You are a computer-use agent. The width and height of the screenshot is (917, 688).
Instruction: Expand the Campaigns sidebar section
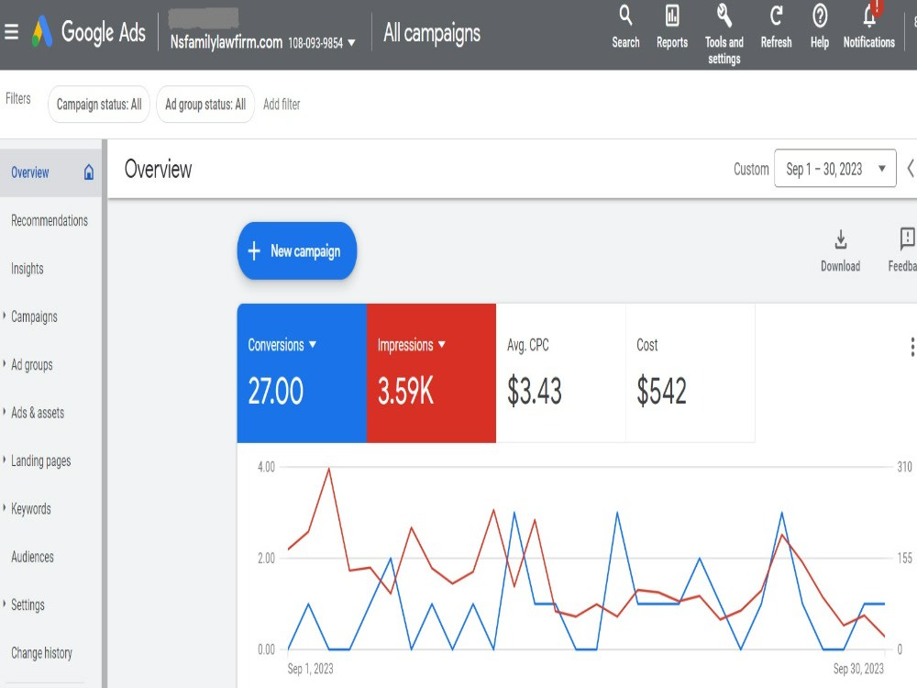coord(4,316)
